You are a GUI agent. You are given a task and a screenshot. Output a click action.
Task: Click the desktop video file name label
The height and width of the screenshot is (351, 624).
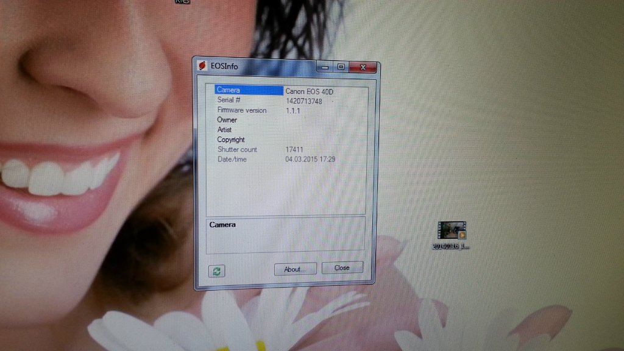(x=451, y=246)
